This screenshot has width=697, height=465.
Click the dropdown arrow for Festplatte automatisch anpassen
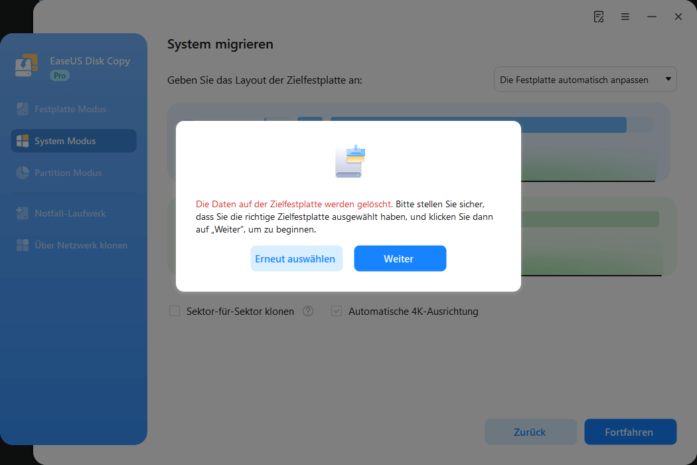coord(666,79)
